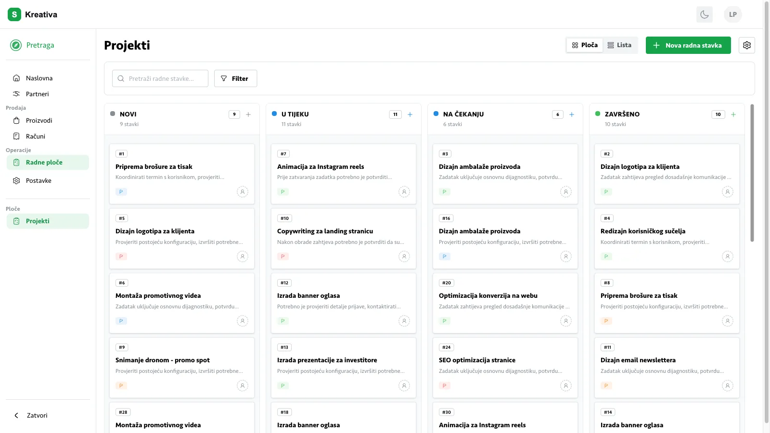The height and width of the screenshot is (433, 770).
Task: Focus the Pretraži radne stavke search field
Action: click(160, 78)
